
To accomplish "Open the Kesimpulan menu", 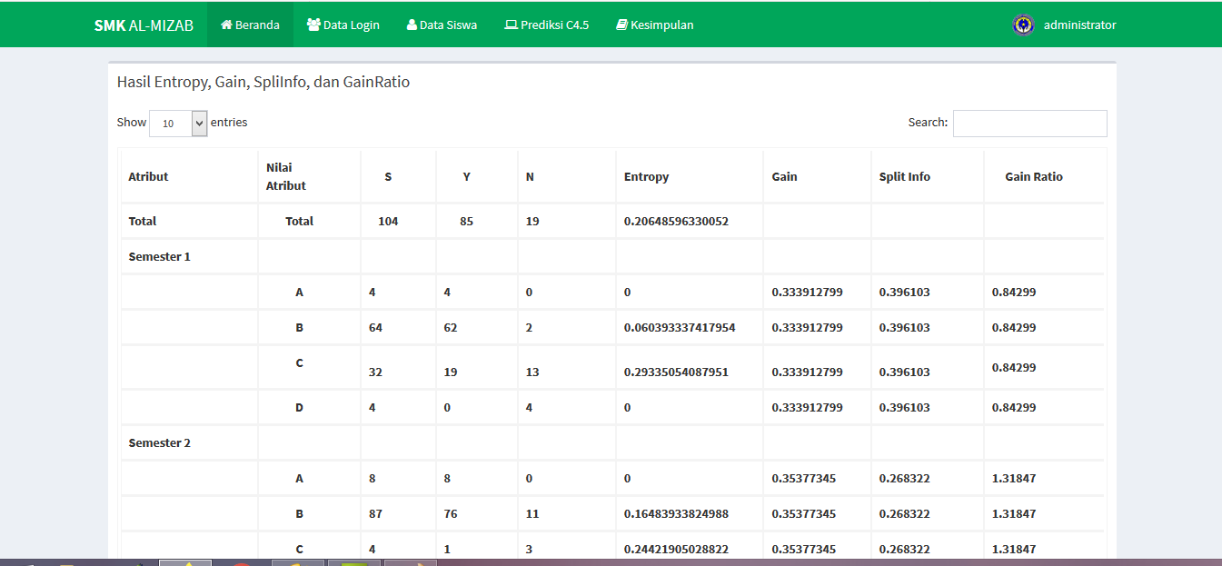I will pos(654,25).
